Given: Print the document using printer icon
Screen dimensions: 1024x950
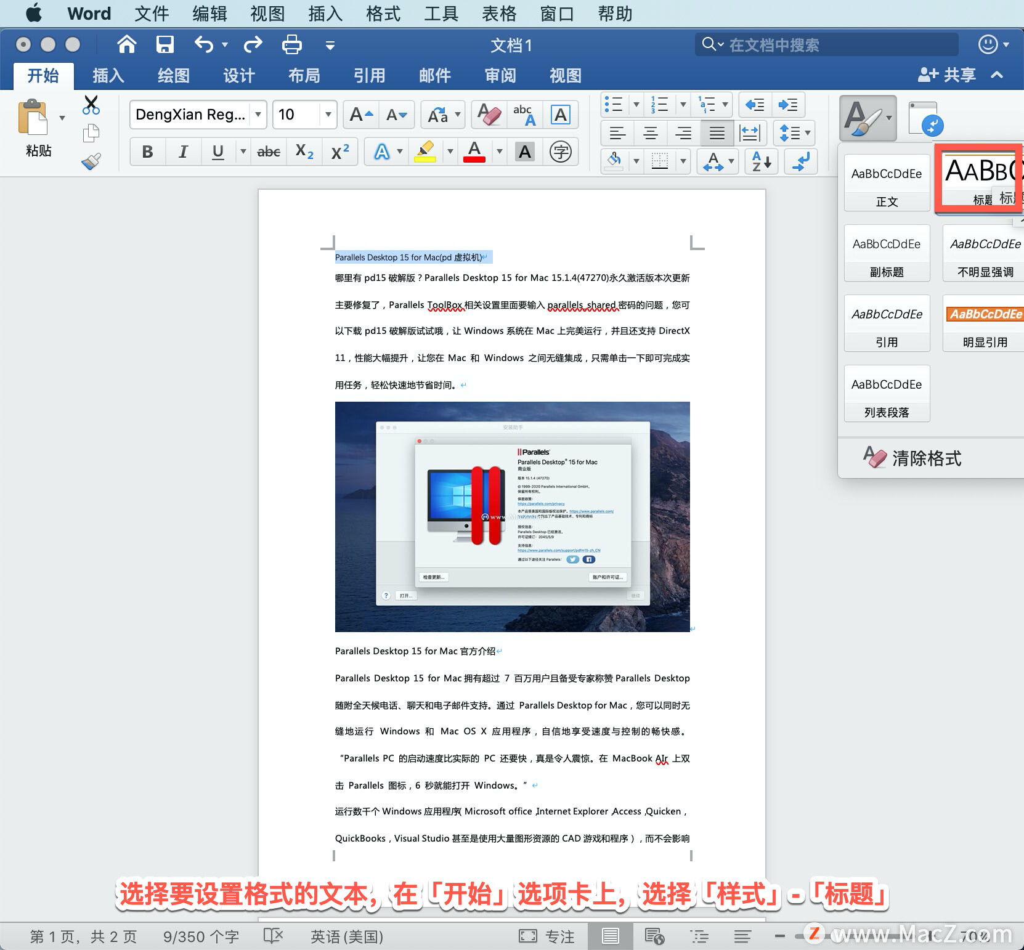Looking at the screenshot, I should [292, 44].
